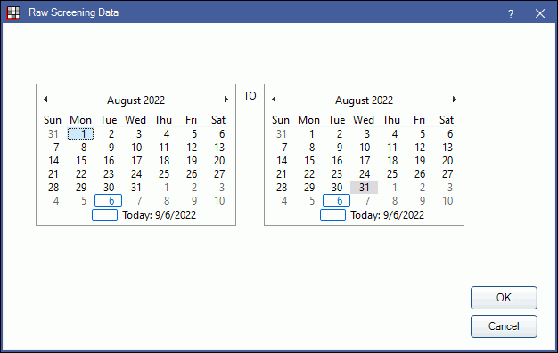
Task: Choose highlighted September 6 in left calendar
Action: (x=108, y=201)
